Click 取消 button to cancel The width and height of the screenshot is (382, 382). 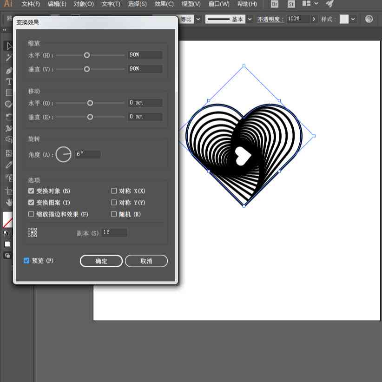click(x=146, y=261)
